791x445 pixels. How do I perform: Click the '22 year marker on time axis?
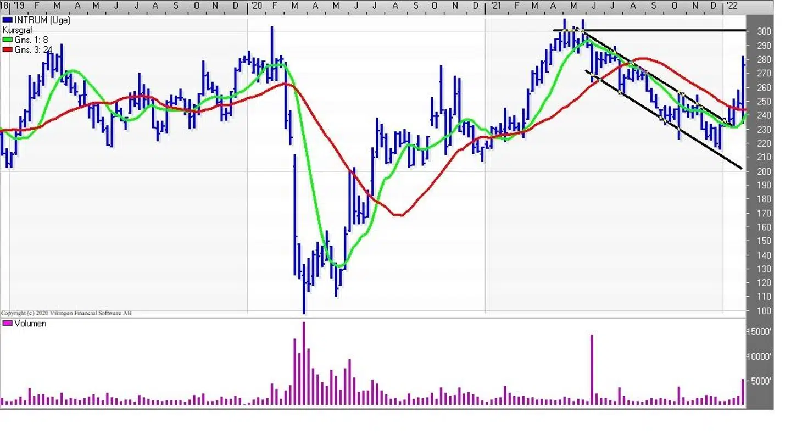(732, 5)
